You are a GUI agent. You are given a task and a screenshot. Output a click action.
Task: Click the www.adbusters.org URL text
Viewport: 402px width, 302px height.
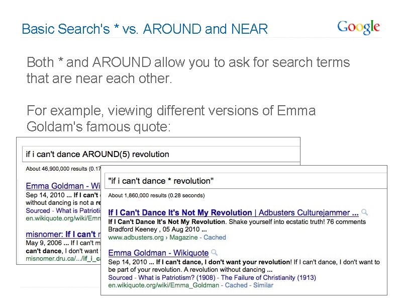(x=136, y=237)
